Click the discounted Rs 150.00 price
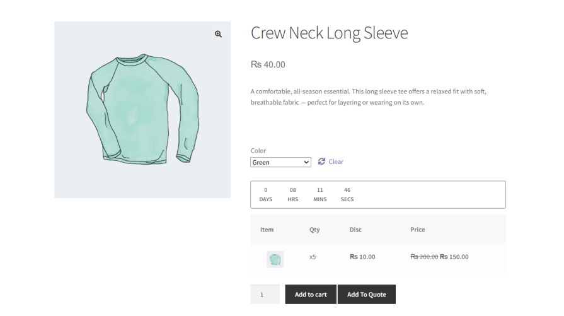564x316 pixels. (x=454, y=257)
